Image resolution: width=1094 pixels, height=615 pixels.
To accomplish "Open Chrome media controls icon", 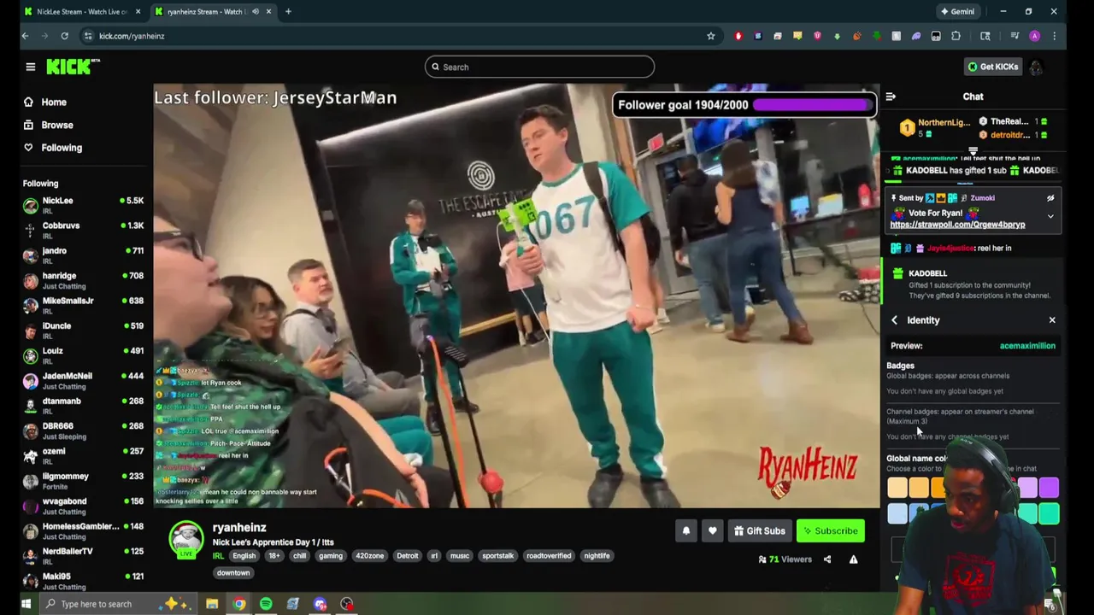I will pos(1015,36).
